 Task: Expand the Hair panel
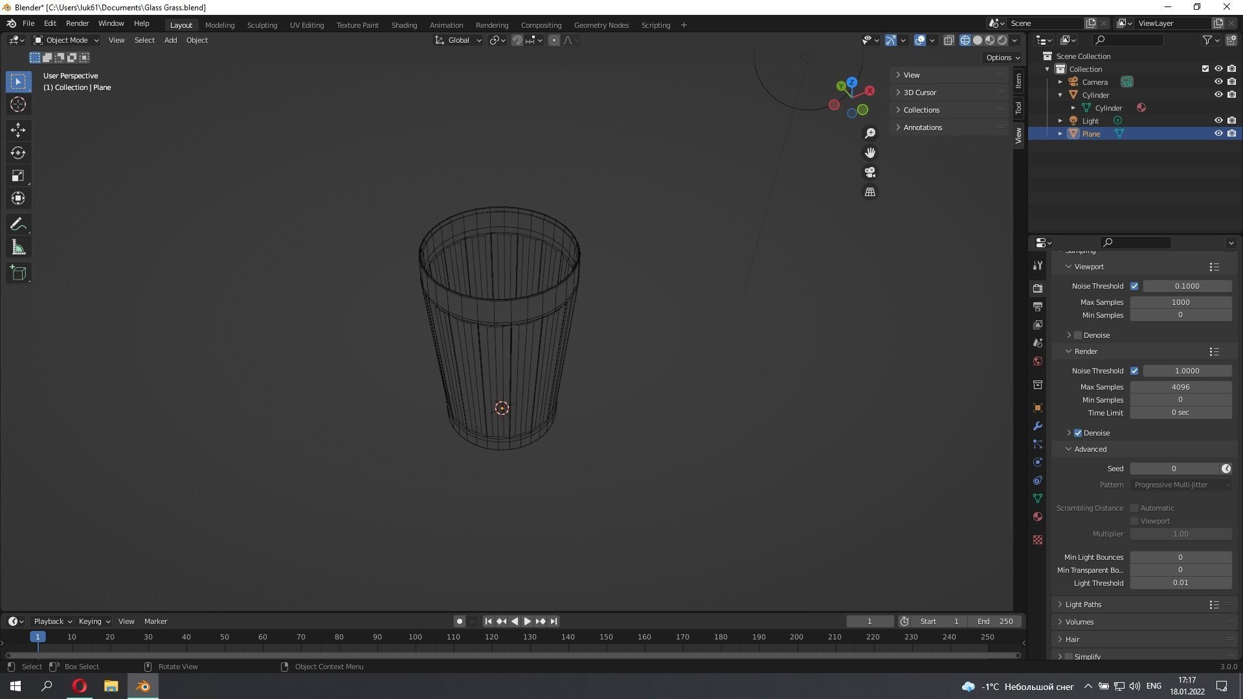click(x=1072, y=639)
